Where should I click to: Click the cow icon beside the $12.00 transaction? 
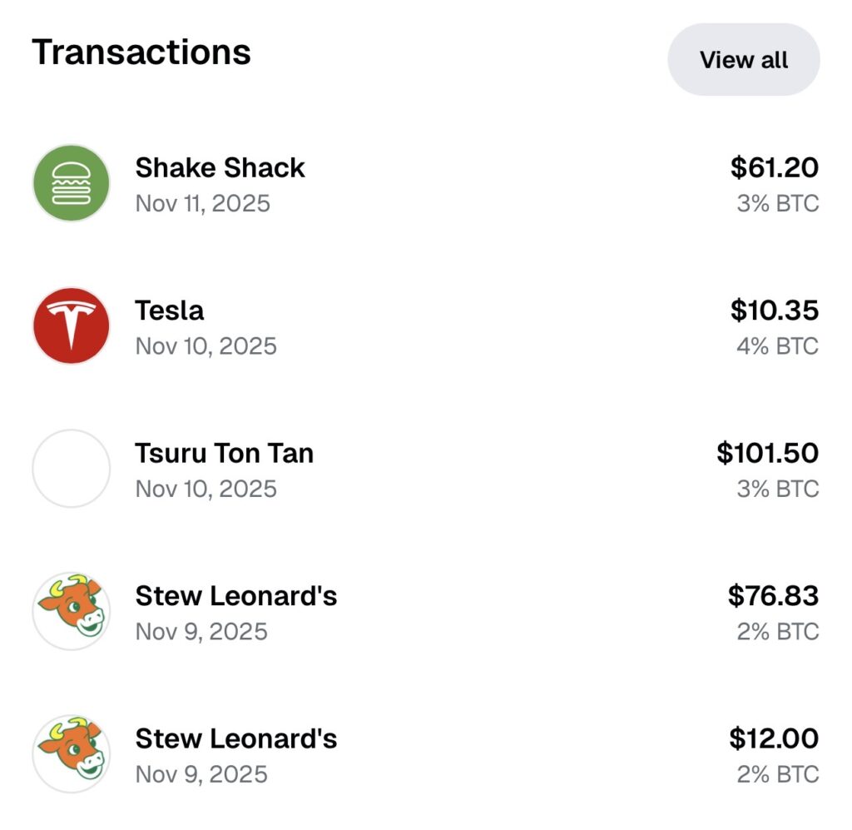[71, 754]
